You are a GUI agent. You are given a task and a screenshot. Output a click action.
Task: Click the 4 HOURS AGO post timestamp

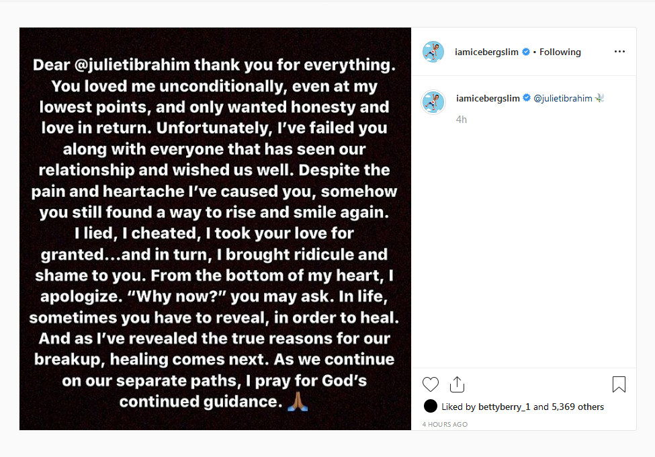pos(445,424)
